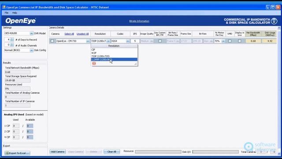Open the Resolution dropdown arrow in the camera row

[x=108, y=41]
